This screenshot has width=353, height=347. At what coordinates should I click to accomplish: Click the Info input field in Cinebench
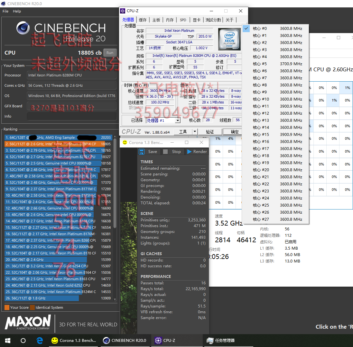[71, 116]
